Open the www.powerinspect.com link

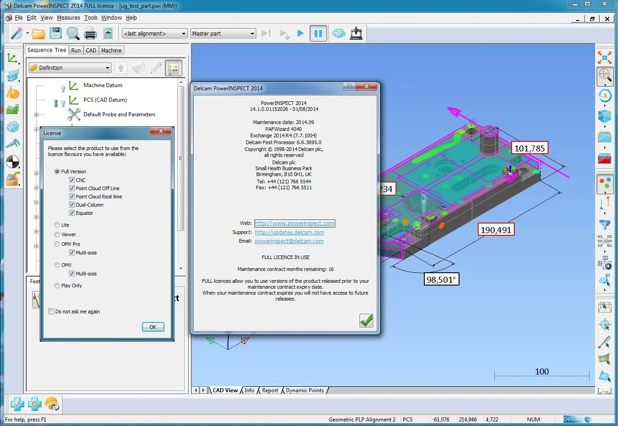pos(295,223)
